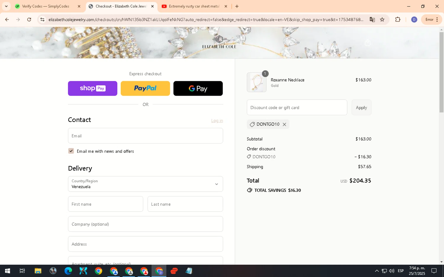Open the Country/Region Venezuela dropdown
Viewport: 444px width, 277px height.
click(x=145, y=184)
